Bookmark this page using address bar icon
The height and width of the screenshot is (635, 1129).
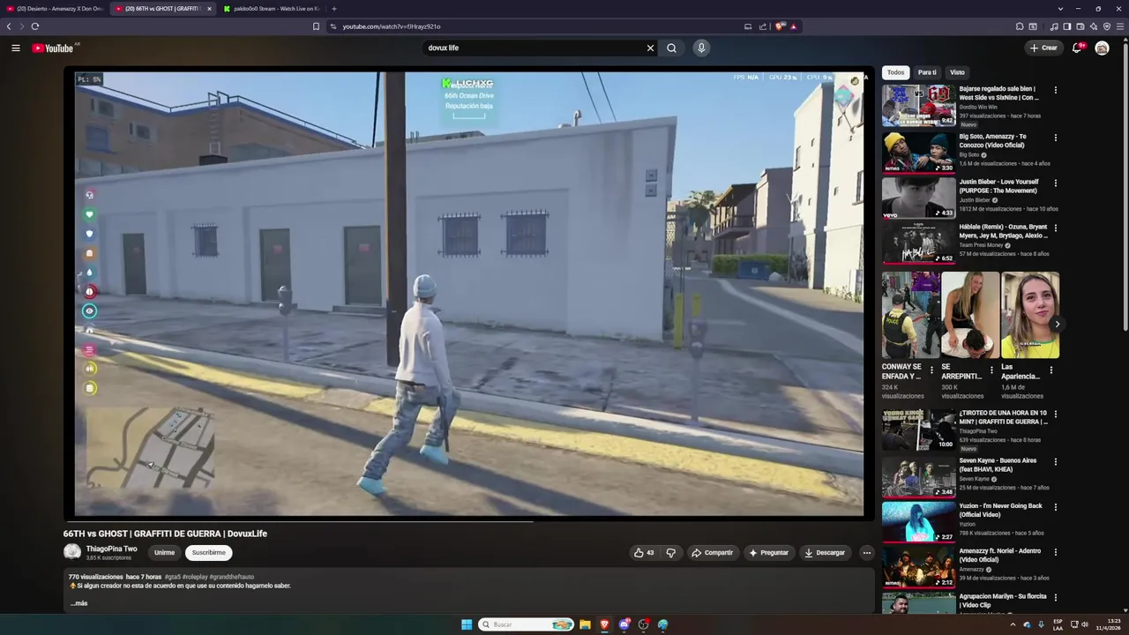[316, 26]
